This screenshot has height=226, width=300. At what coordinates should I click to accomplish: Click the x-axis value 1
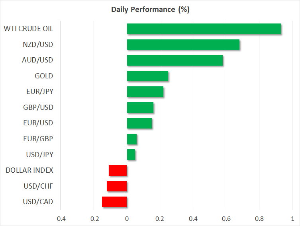(x=292, y=218)
